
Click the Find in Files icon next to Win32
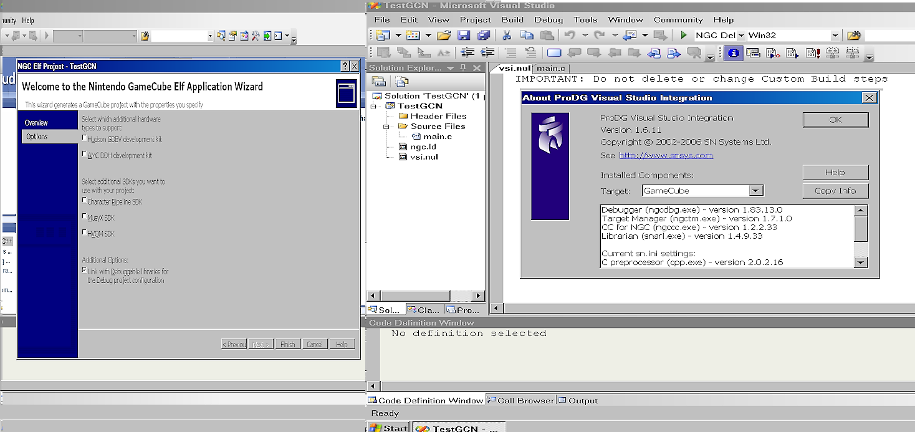coord(854,36)
